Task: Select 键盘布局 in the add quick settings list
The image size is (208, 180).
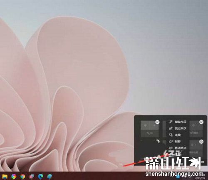Action: point(178,122)
